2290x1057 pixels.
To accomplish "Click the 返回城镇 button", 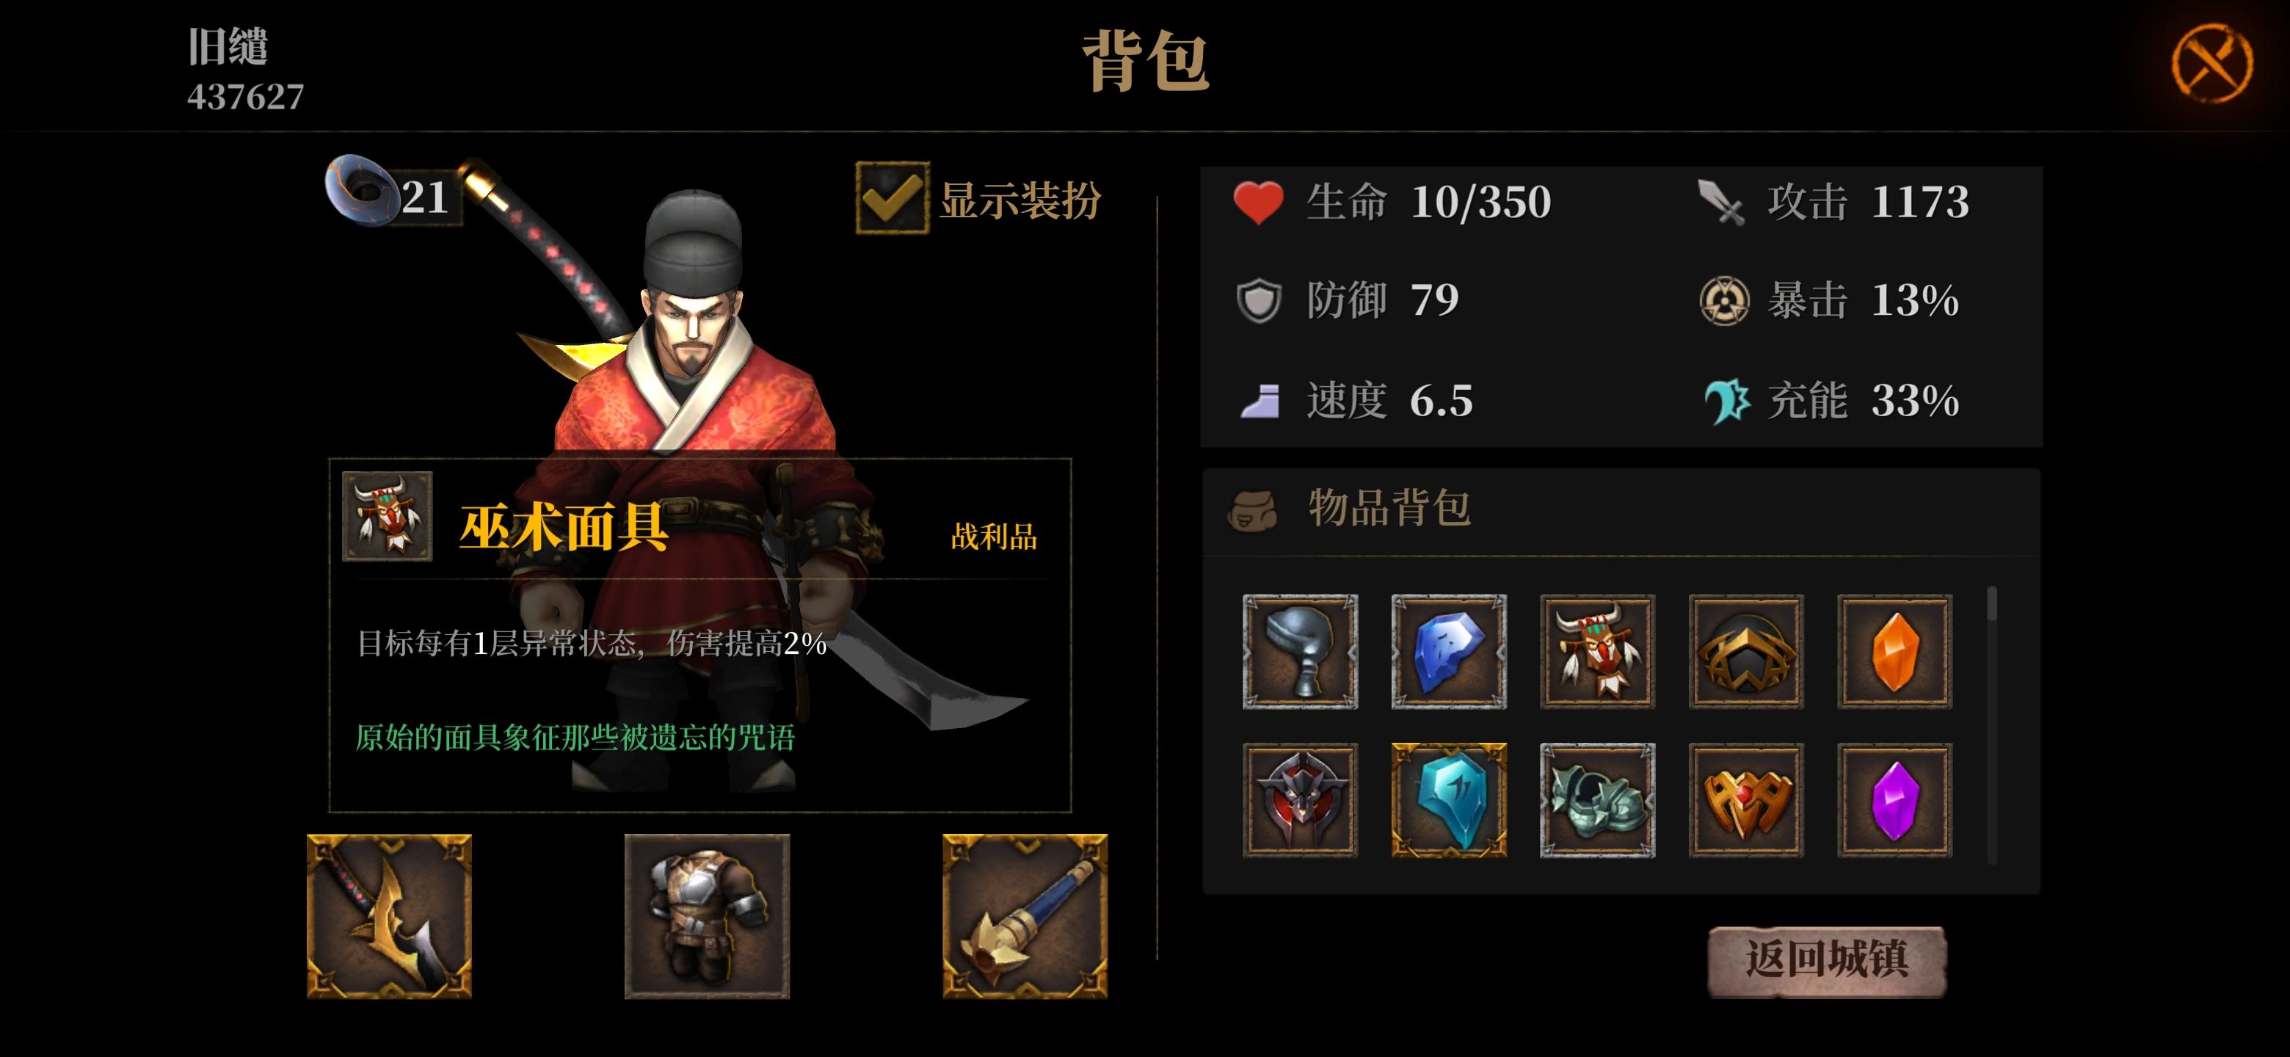I will coord(1827,960).
